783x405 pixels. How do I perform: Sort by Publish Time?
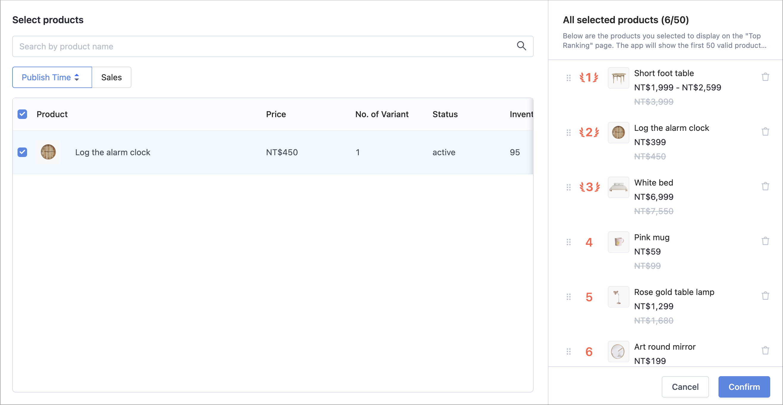click(x=52, y=77)
